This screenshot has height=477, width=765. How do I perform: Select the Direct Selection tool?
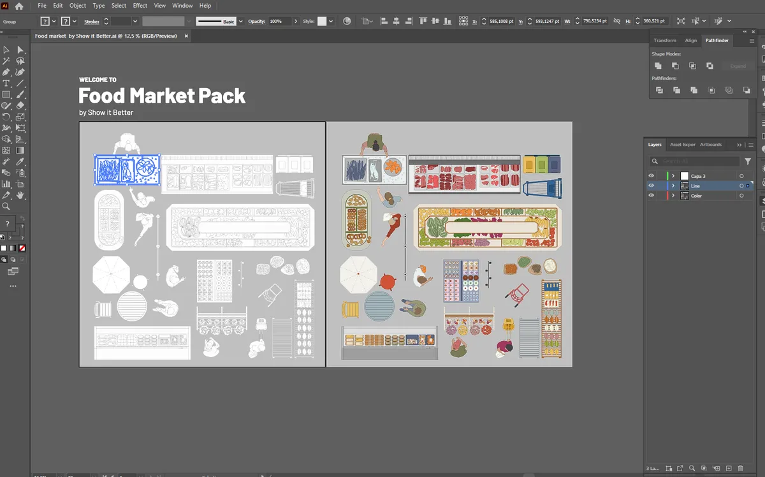tap(20, 50)
